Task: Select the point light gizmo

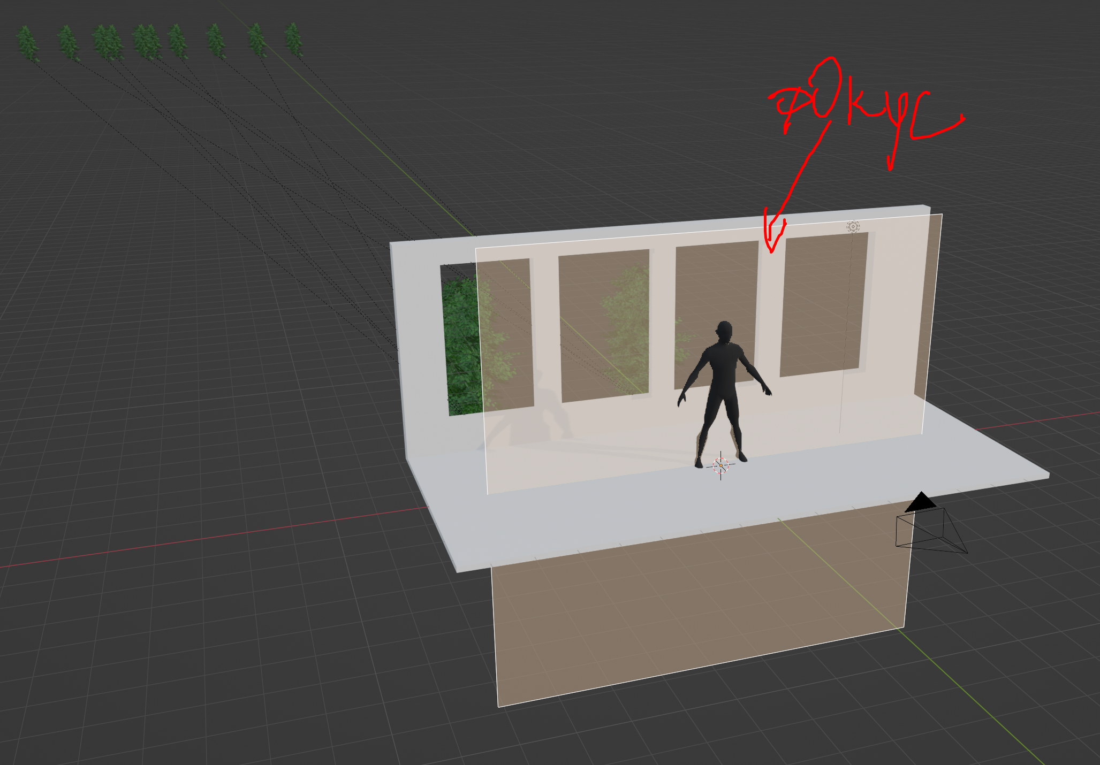Action: click(x=853, y=227)
